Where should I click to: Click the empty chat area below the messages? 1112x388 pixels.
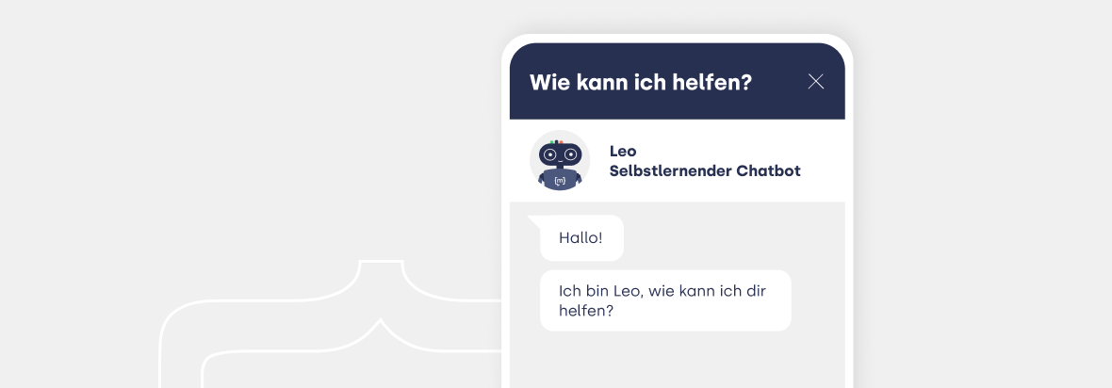678,361
